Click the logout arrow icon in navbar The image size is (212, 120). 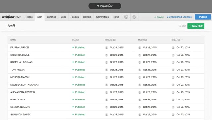[x=134, y=17]
